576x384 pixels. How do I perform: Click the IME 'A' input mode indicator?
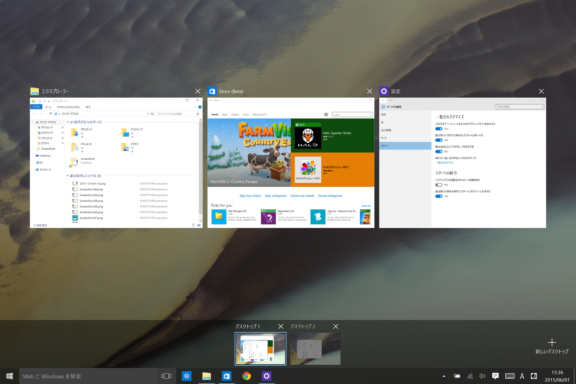pos(522,376)
